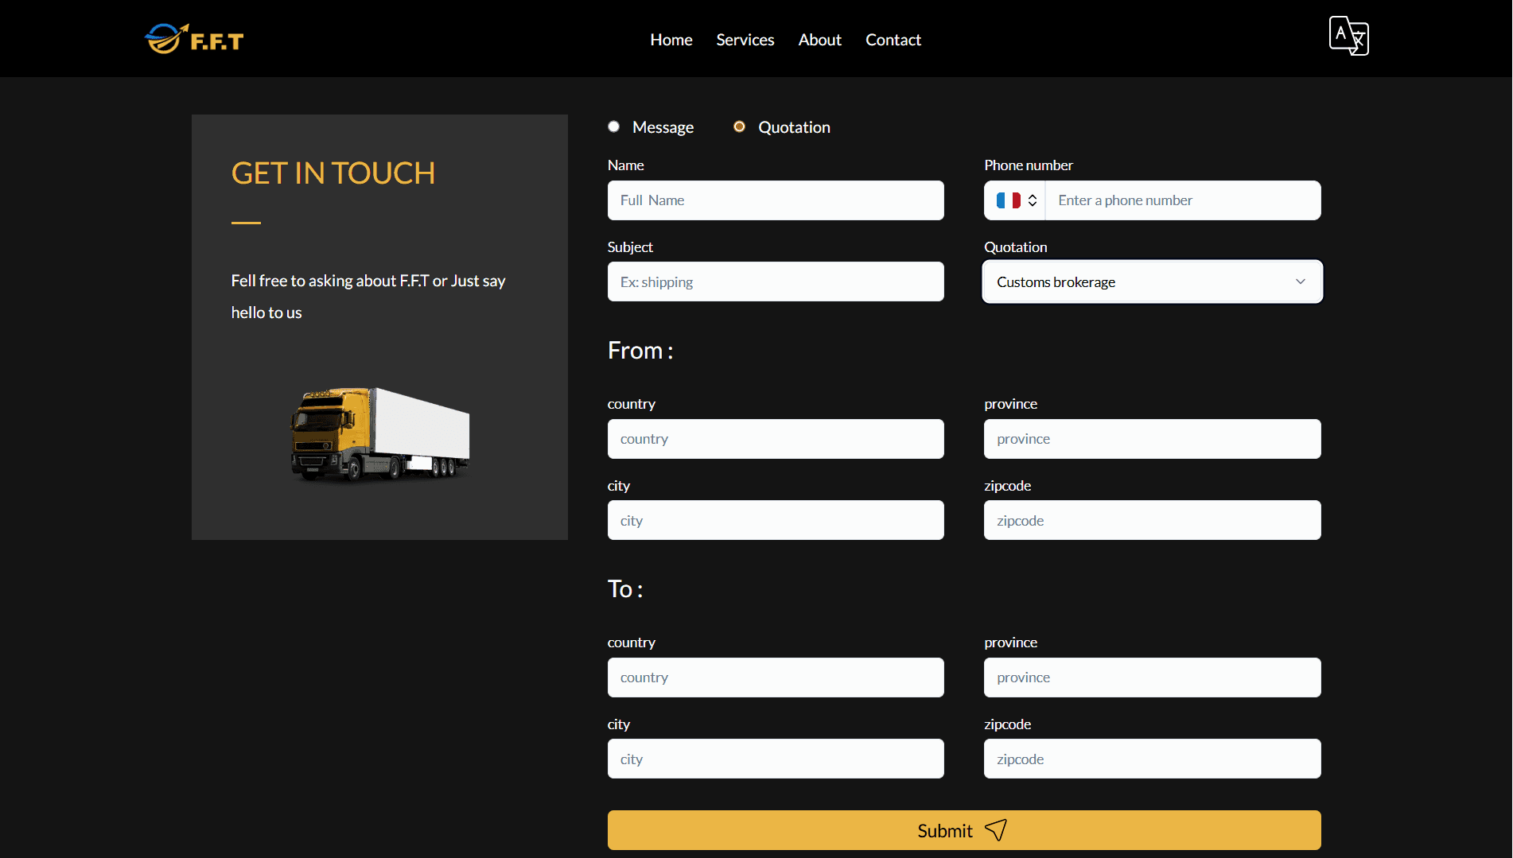Navigate to the About page
Image resolution: width=1513 pixels, height=858 pixels.
tap(819, 40)
